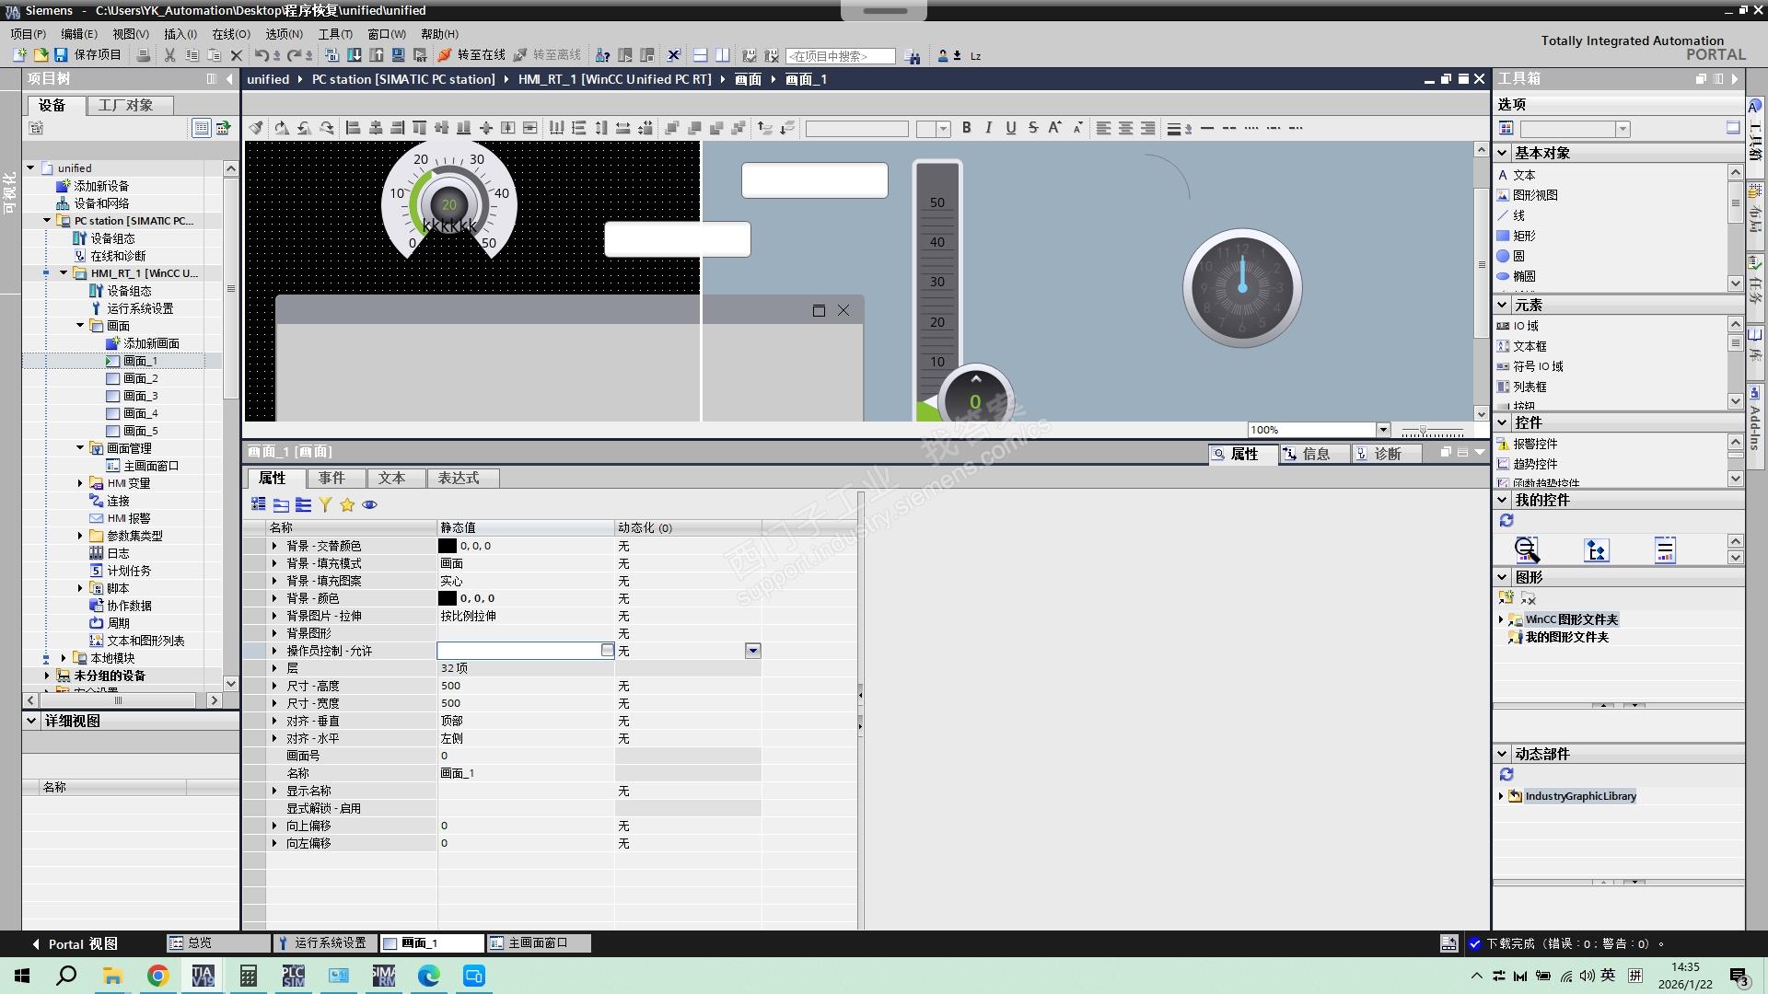Open the zoom 100% dropdown
Image resolution: width=1768 pixels, height=994 pixels.
(x=1382, y=430)
